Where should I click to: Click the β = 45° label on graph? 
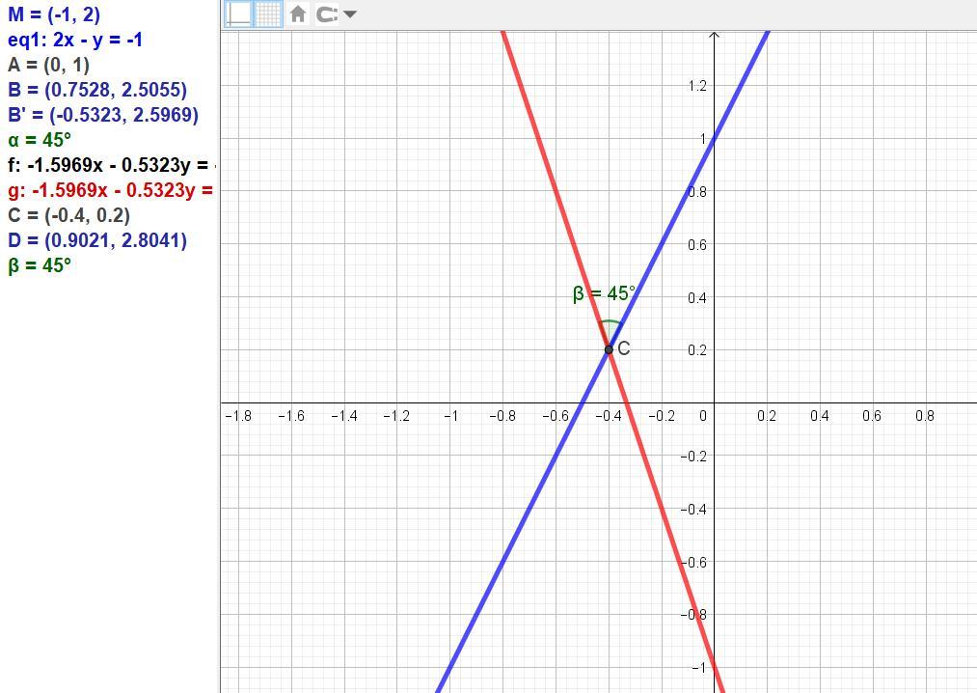605,293
